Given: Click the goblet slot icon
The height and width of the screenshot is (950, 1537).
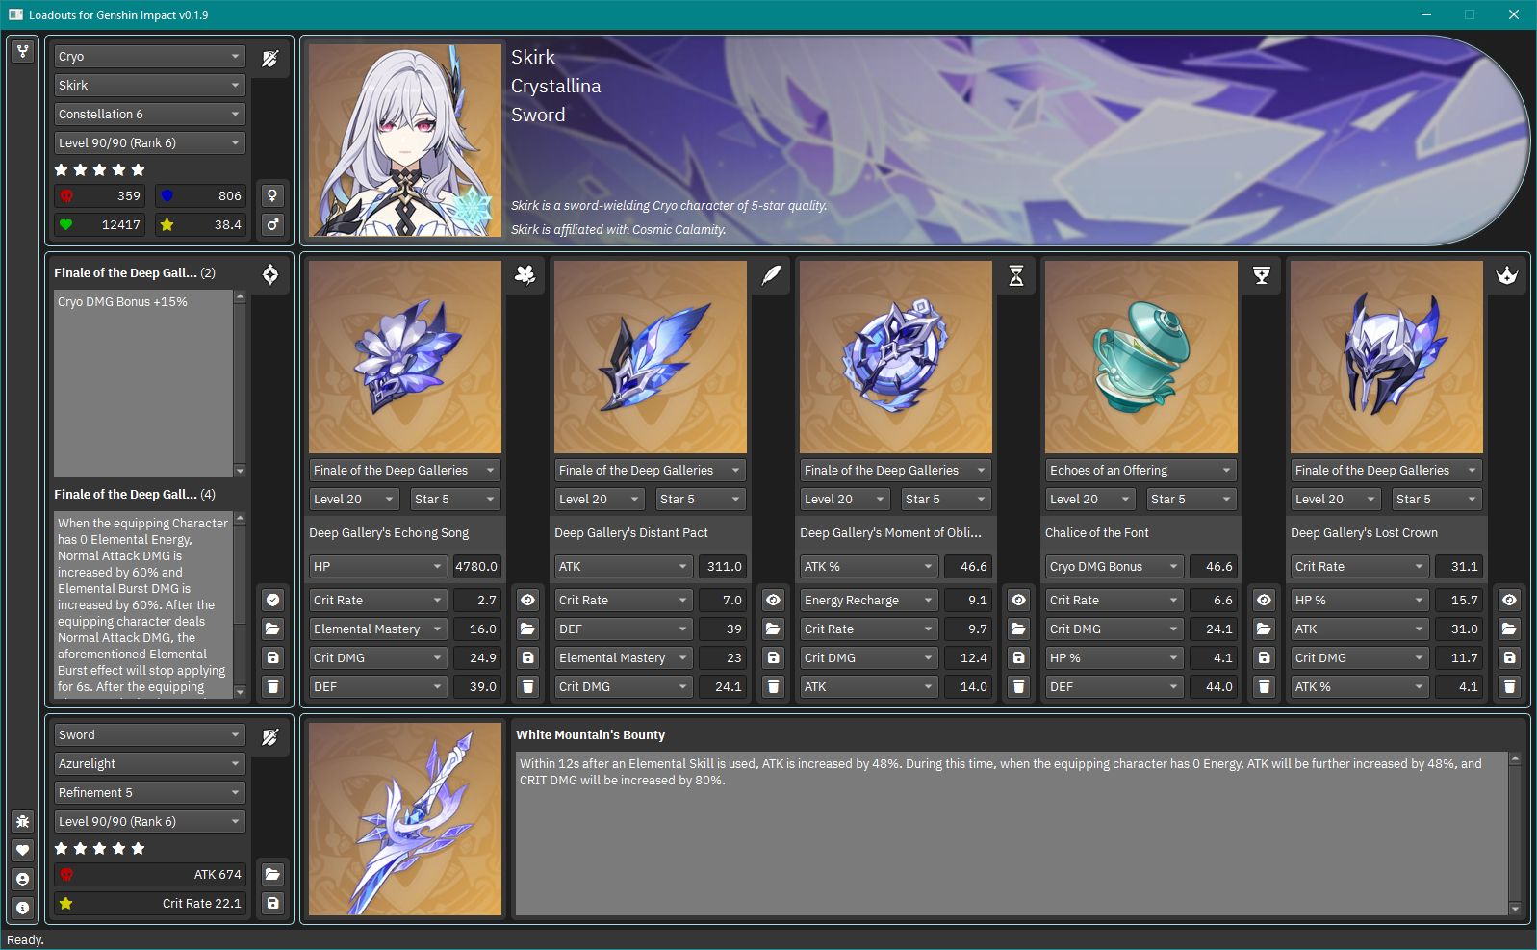Looking at the screenshot, I should (1262, 275).
